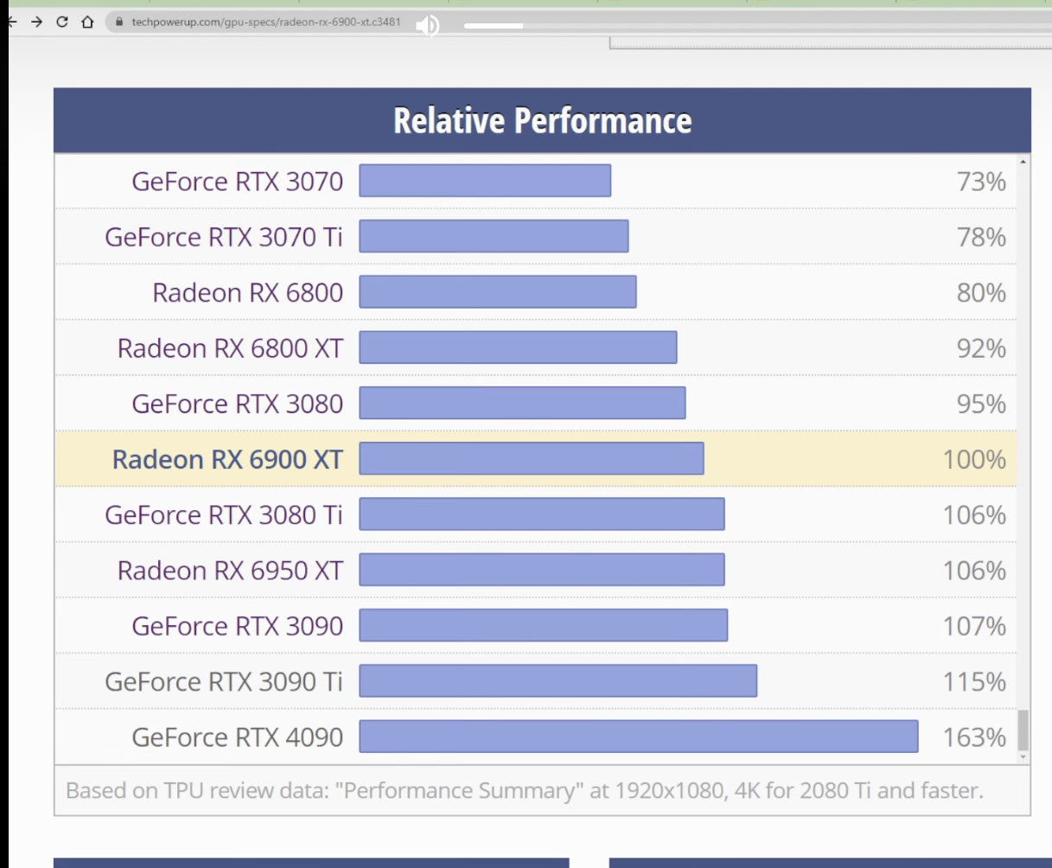Click the GeForce RTX 4090 performance bar
1052x868 pixels.
coord(639,736)
